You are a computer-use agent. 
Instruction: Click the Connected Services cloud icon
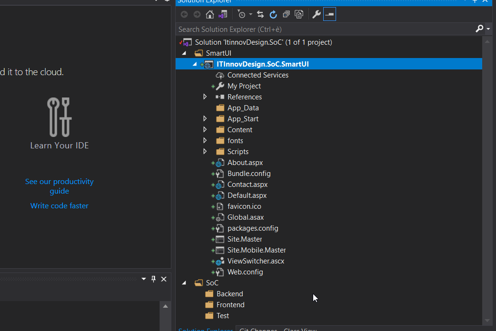pyautogui.click(x=220, y=75)
